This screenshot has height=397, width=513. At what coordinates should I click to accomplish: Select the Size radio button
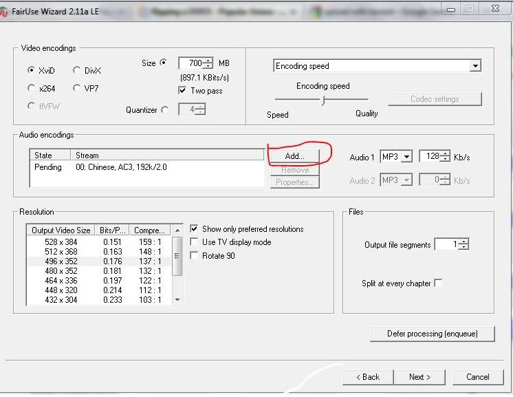163,62
